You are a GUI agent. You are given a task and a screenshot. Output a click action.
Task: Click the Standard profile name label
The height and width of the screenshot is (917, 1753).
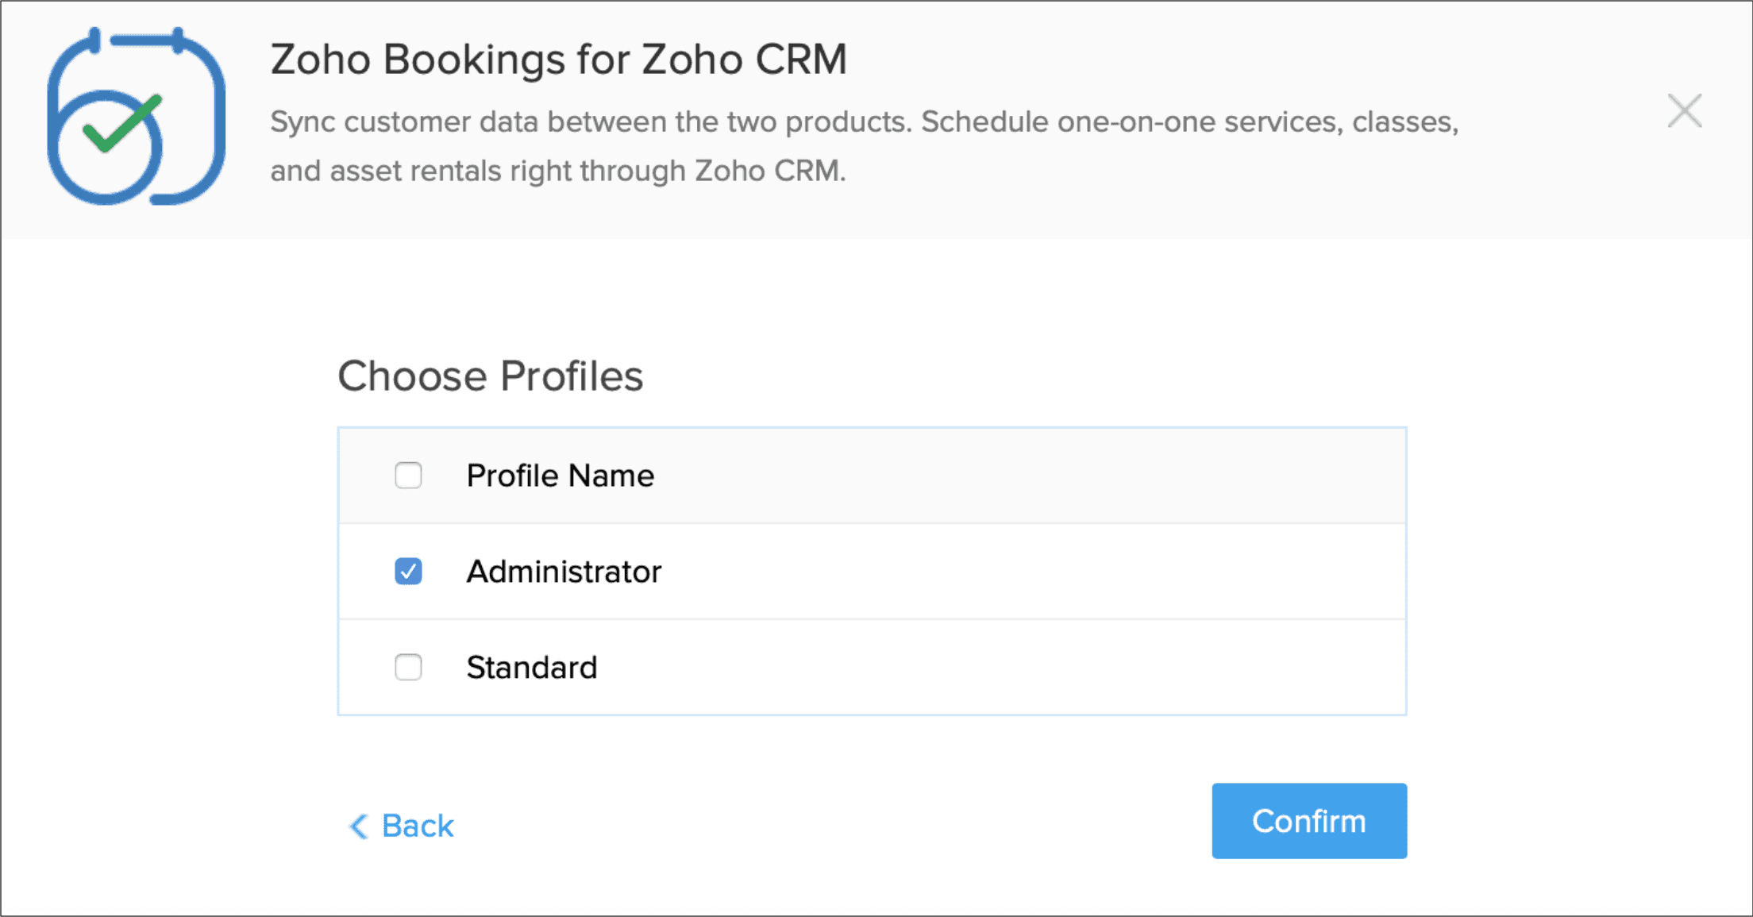(531, 668)
